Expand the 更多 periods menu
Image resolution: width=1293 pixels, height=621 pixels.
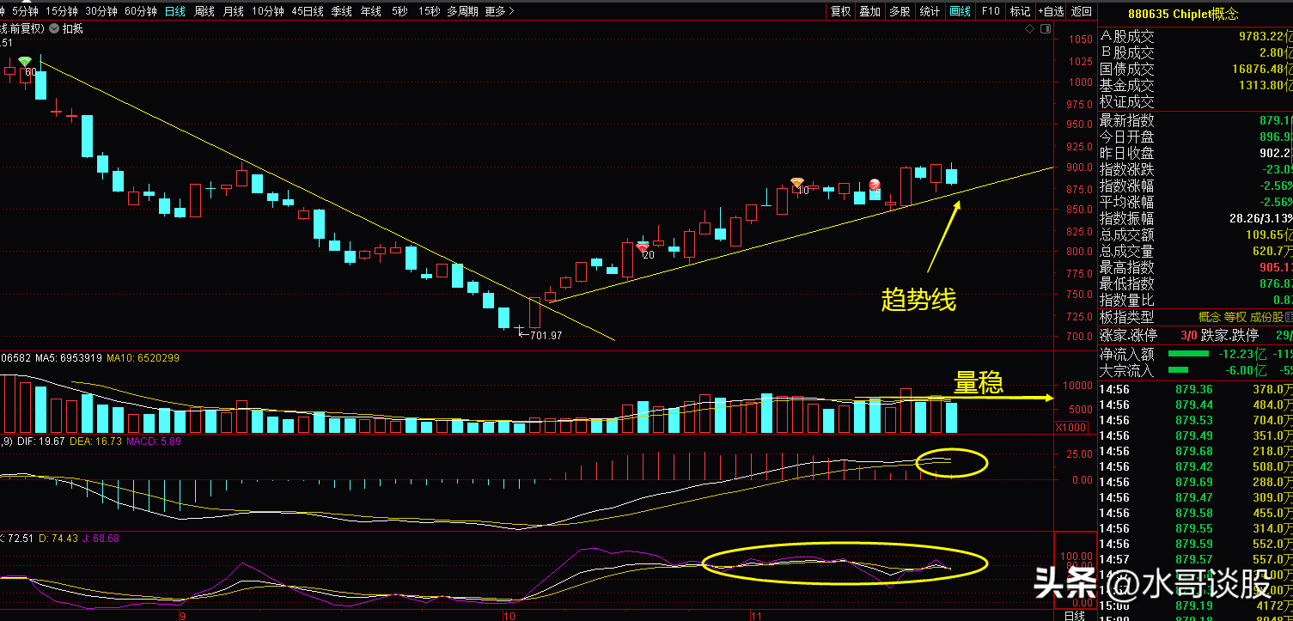pos(499,11)
